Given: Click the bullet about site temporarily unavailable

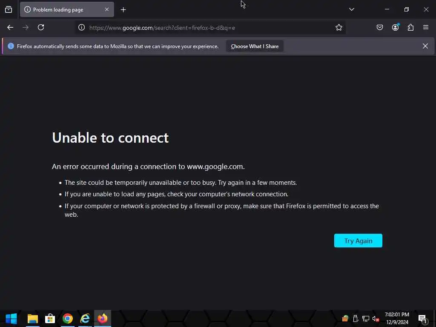Looking at the screenshot, I should pos(181,183).
